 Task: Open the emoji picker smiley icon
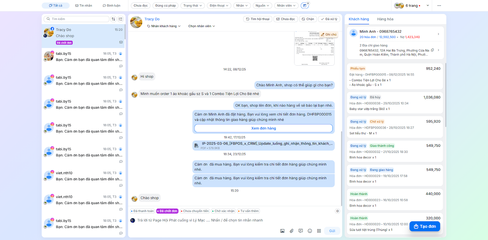(310, 231)
